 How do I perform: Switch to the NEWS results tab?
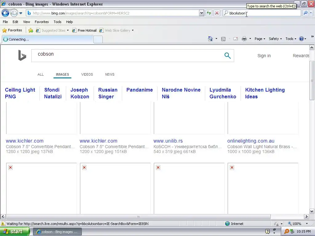pyautogui.click(x=110, y=74)
